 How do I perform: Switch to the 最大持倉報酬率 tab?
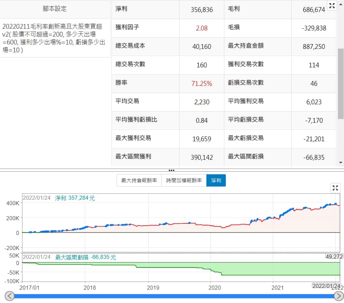(x=139, y=181)
